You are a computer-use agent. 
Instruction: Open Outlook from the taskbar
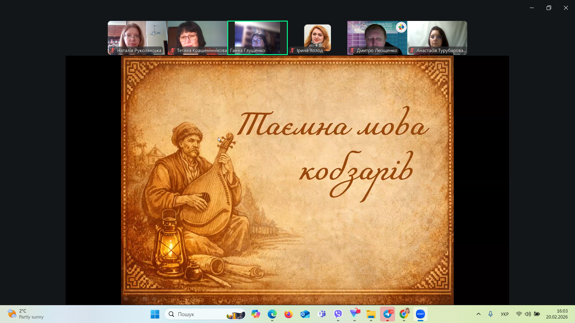coord(305,314)
